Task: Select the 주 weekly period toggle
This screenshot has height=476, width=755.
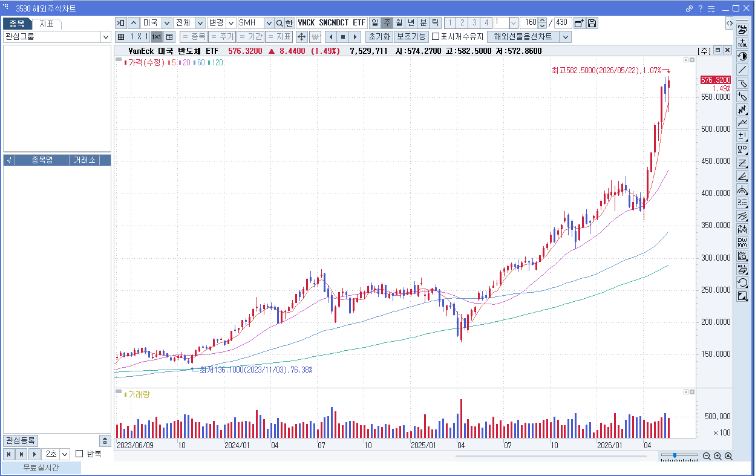Action: pyautogui.click(x=387, y=22)
